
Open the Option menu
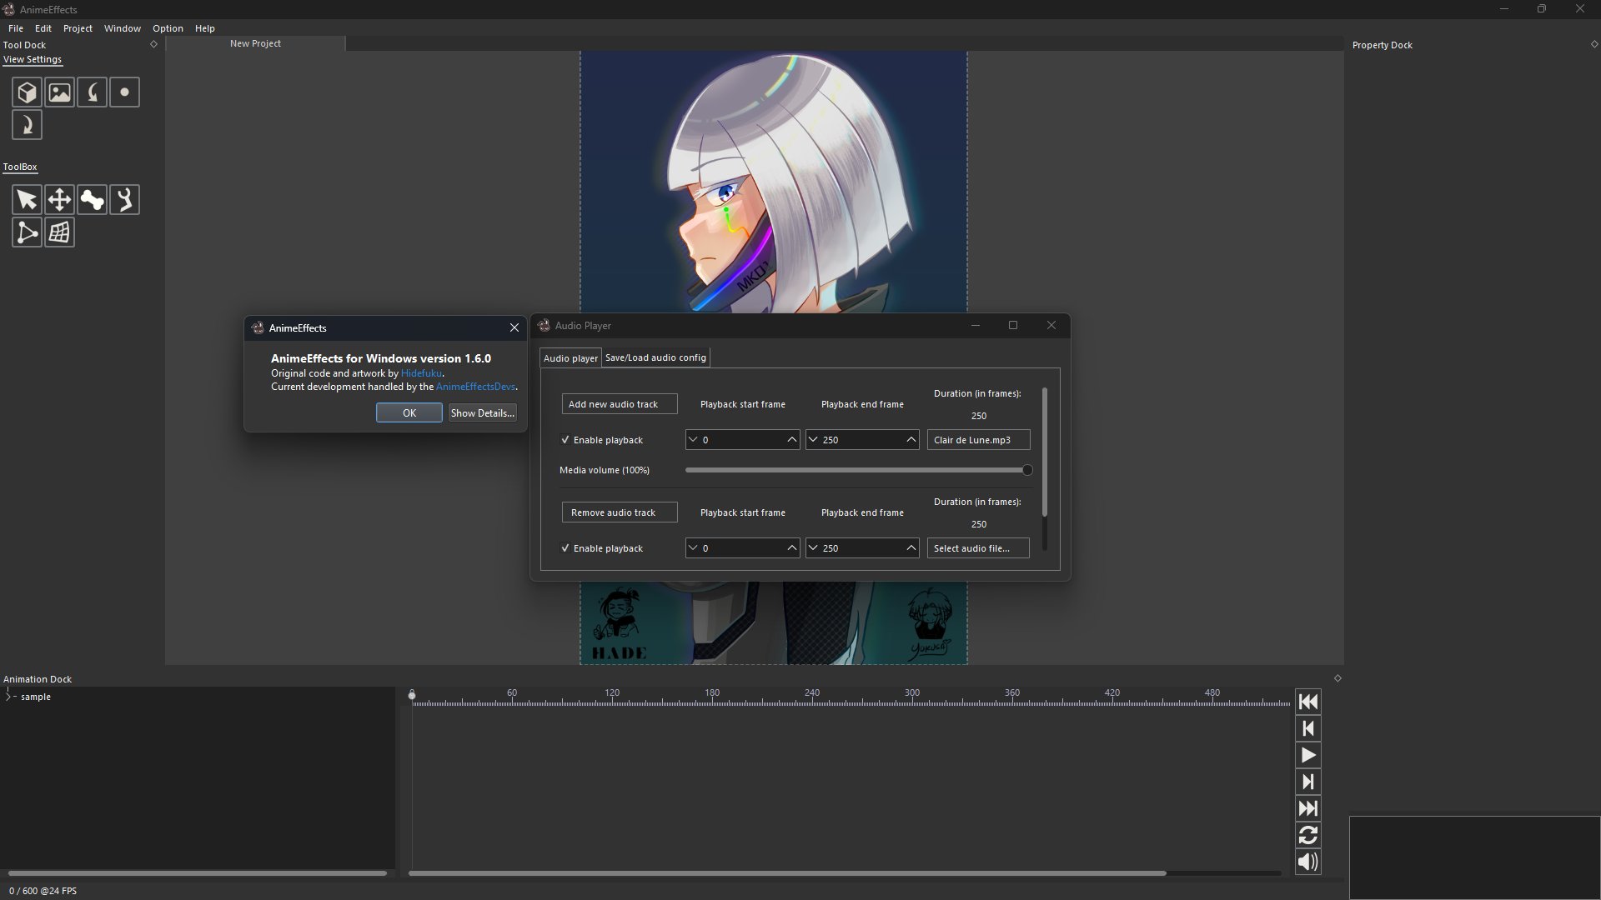[x=168, y=28]
